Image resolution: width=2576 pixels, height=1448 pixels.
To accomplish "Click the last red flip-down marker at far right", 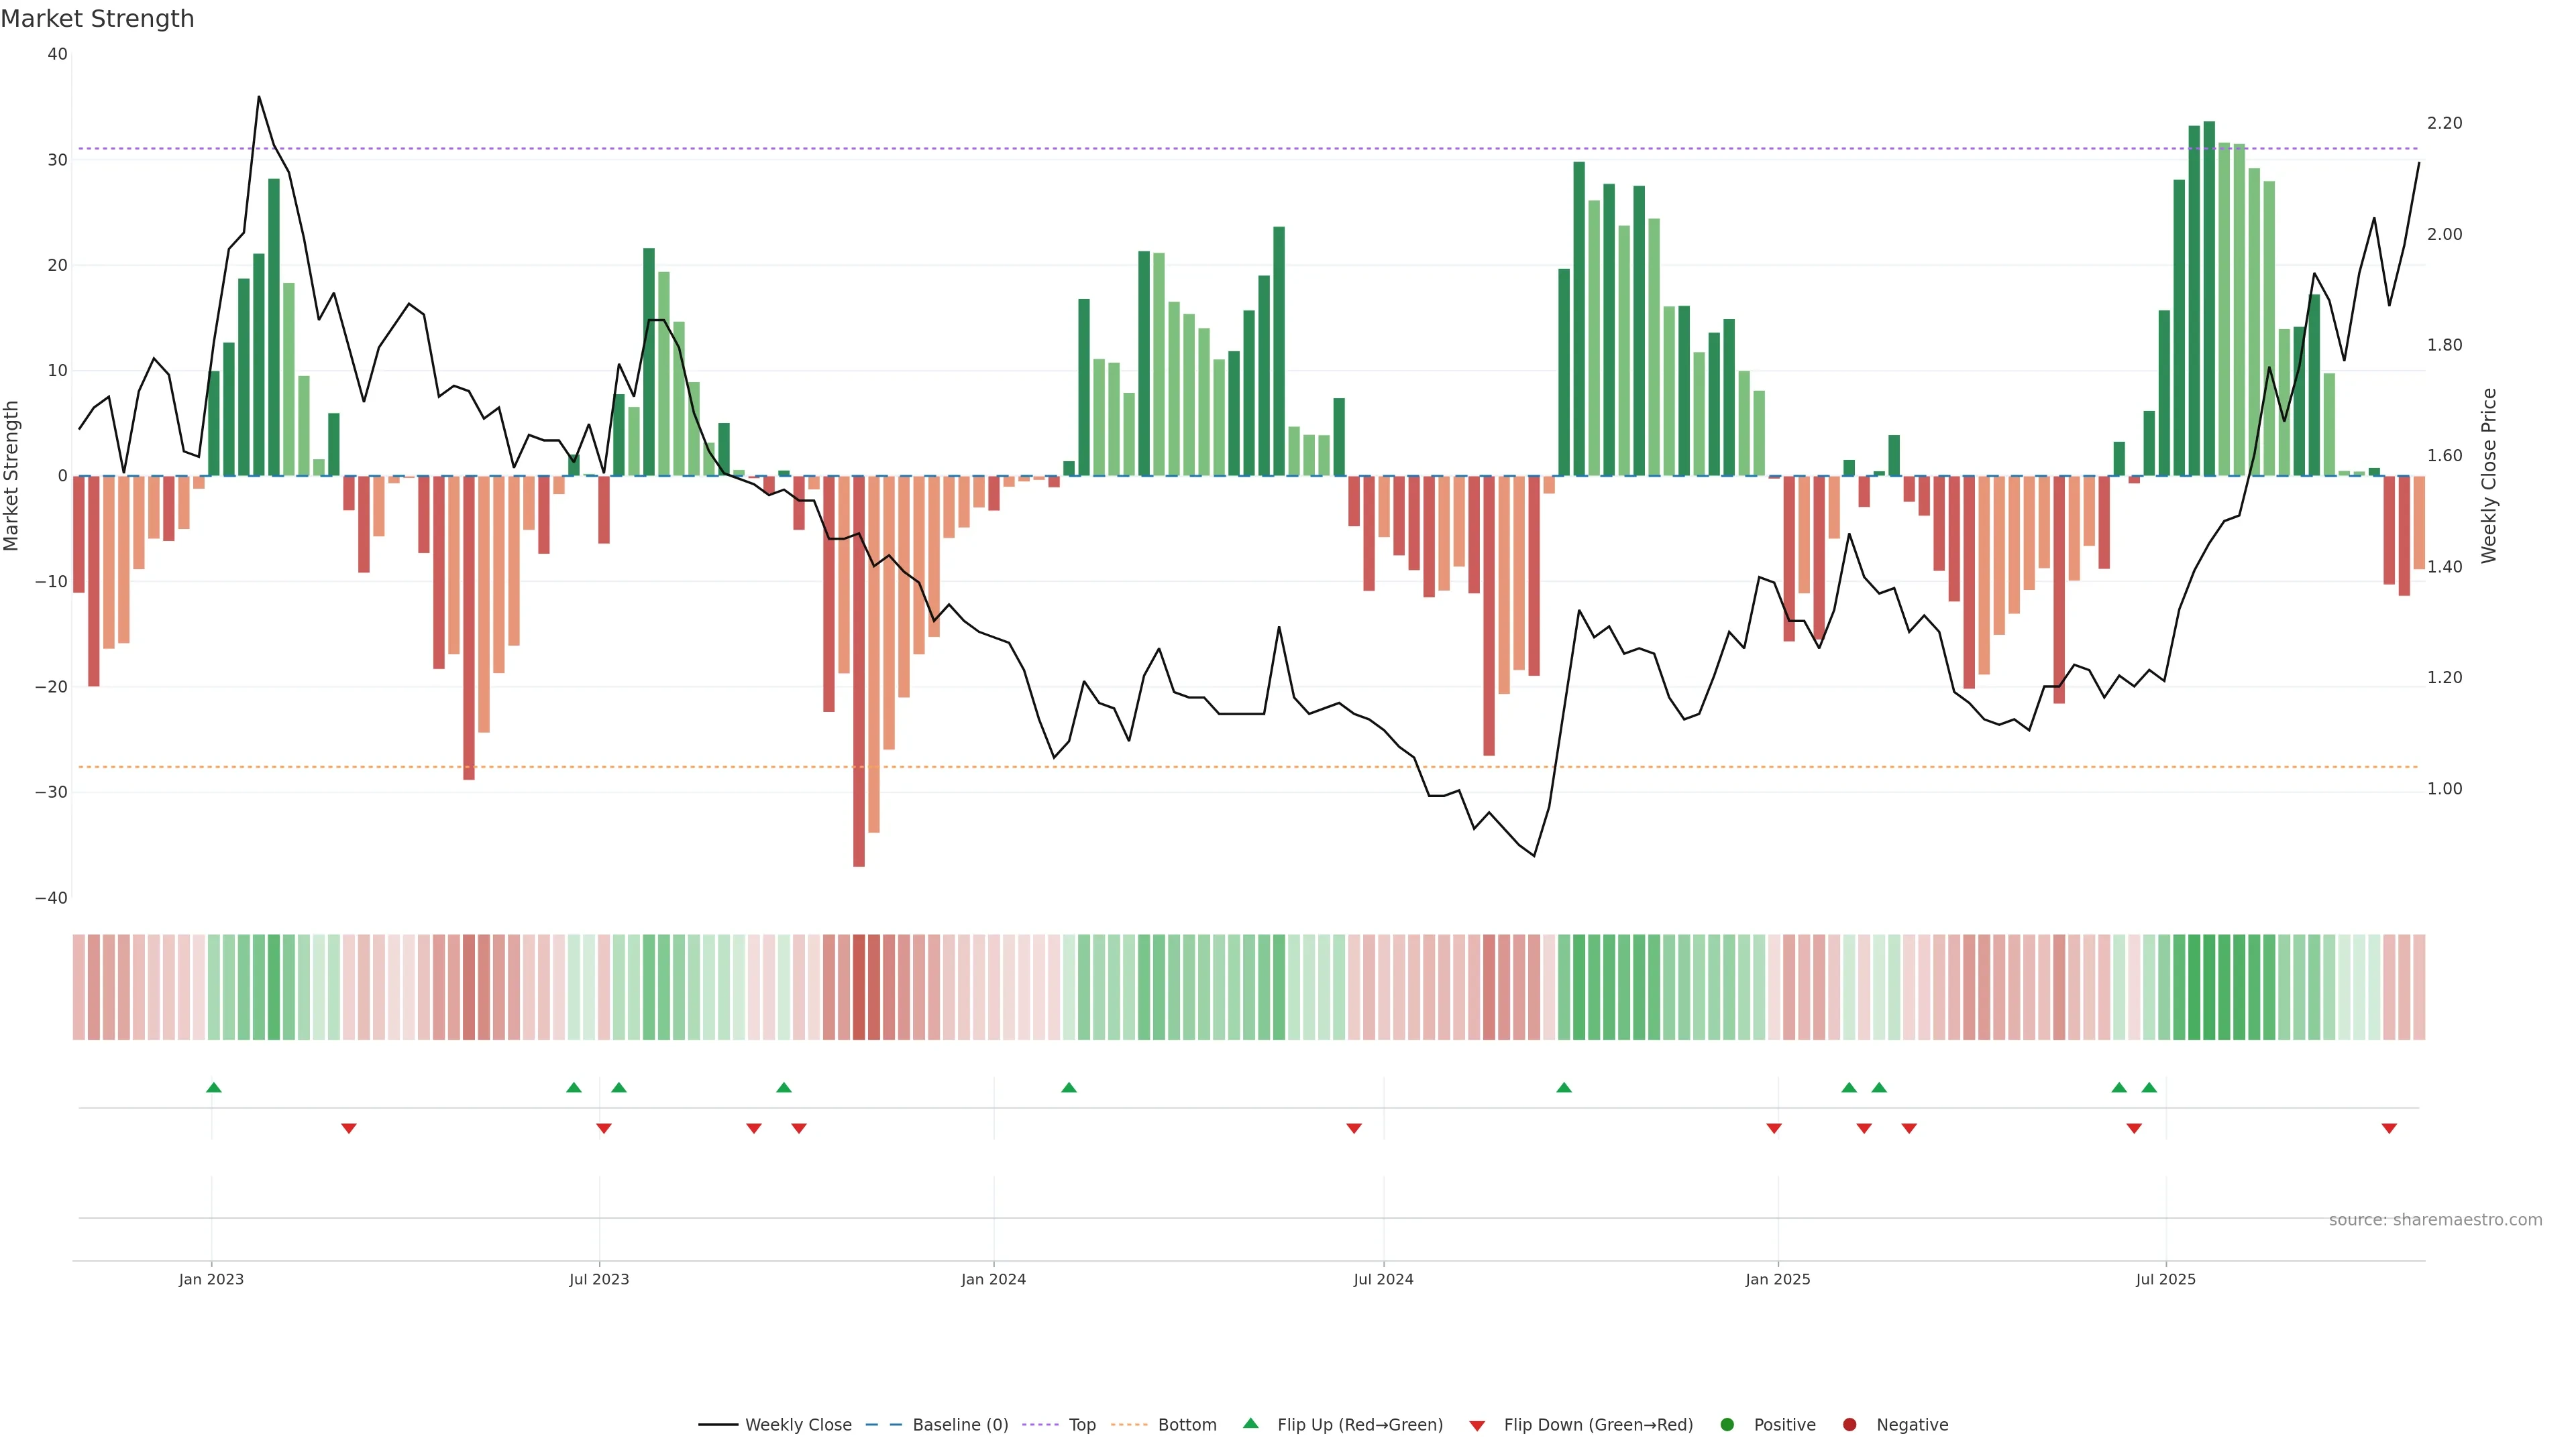I will [2389, 1128].
